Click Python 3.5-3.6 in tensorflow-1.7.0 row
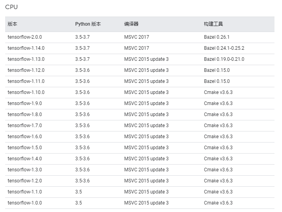The height and width of the screenshot is (212, 282). pos(82,126)
